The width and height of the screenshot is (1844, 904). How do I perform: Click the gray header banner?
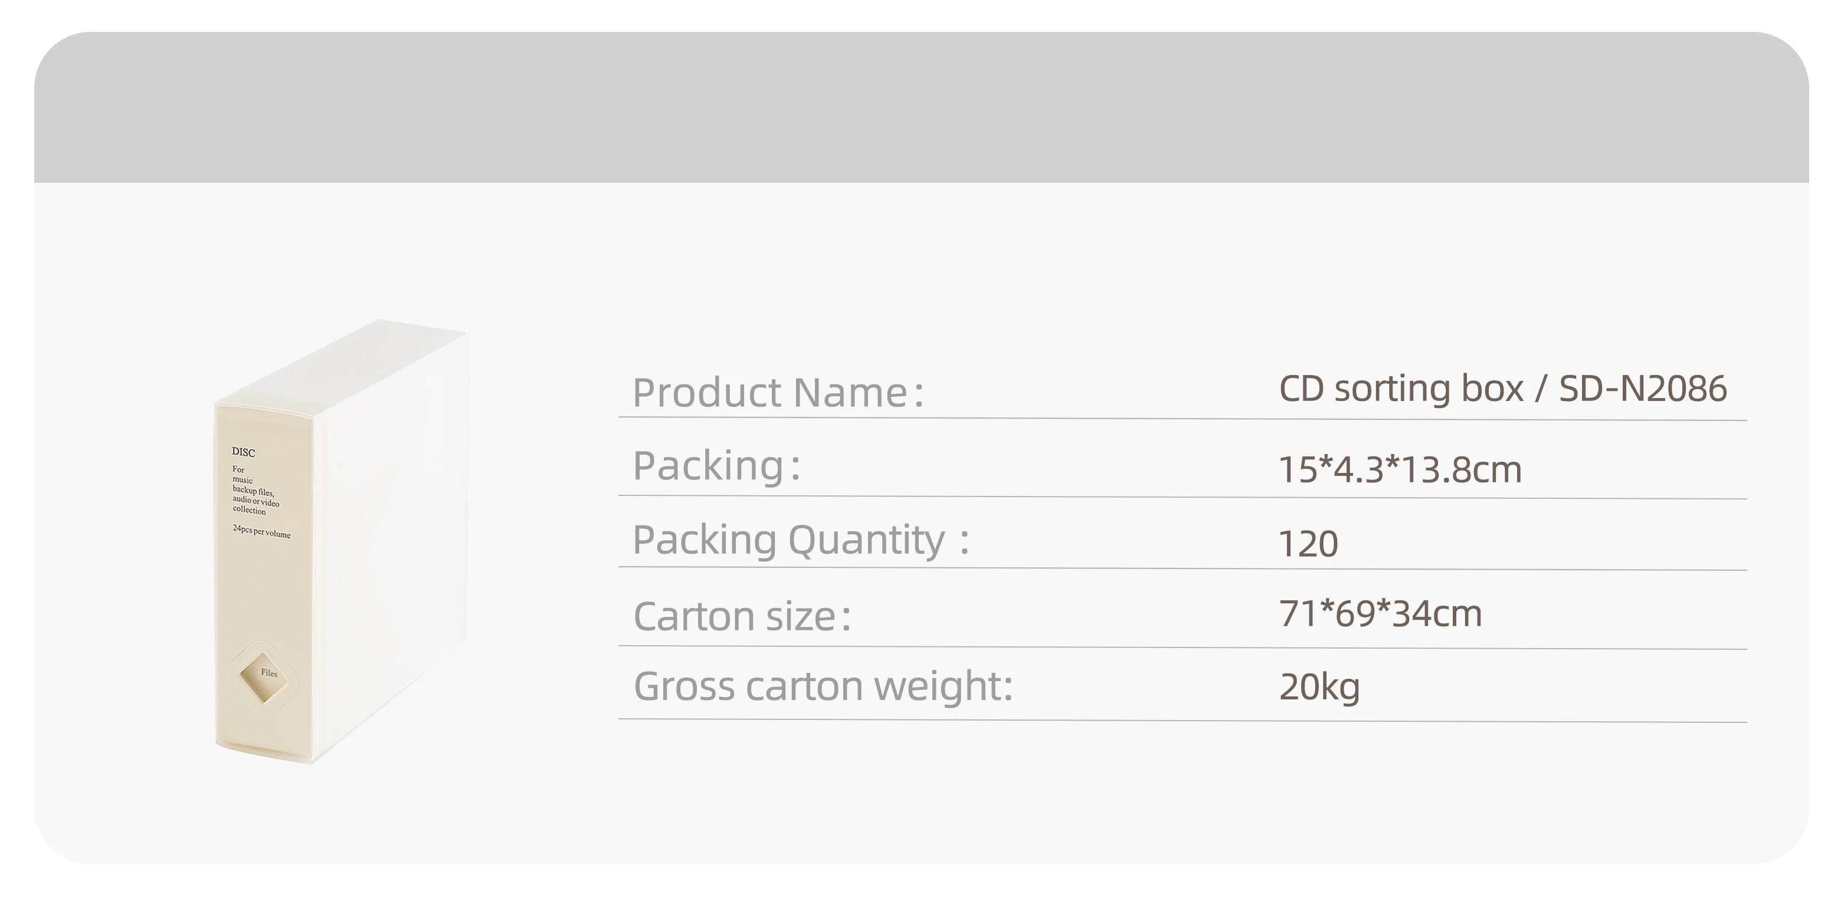click(921, 107)
